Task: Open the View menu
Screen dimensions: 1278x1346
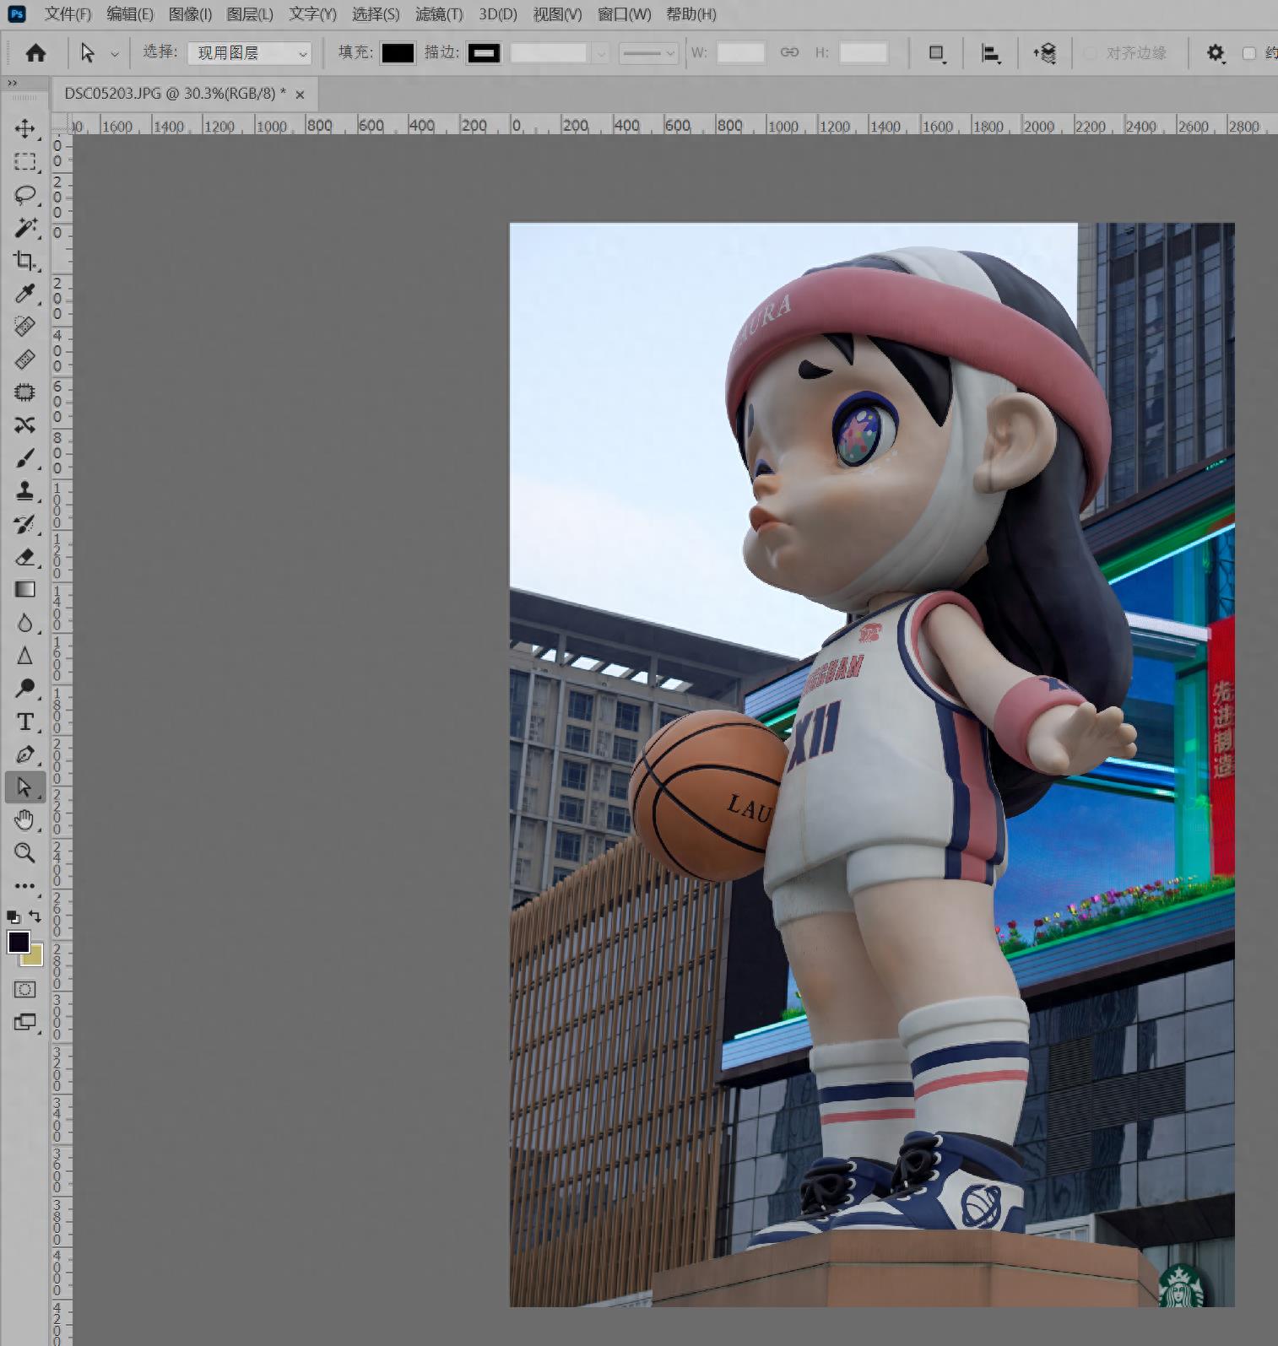Action: (557, 14)
